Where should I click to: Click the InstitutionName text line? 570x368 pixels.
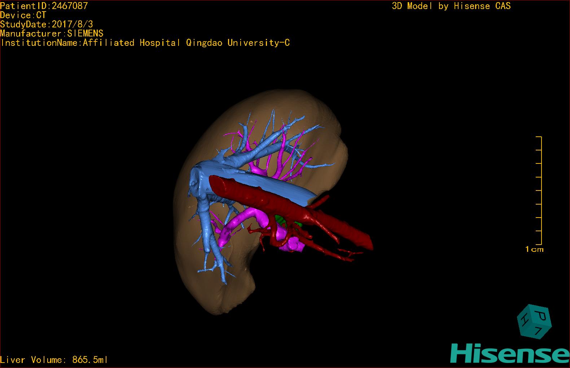coord(145,43)
